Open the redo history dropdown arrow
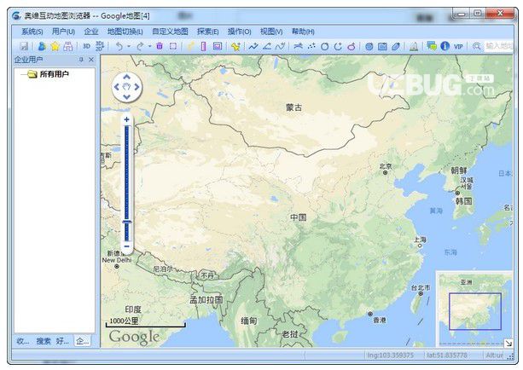The height and width of the screenshot is (370, 523). [x=150, y=46]
